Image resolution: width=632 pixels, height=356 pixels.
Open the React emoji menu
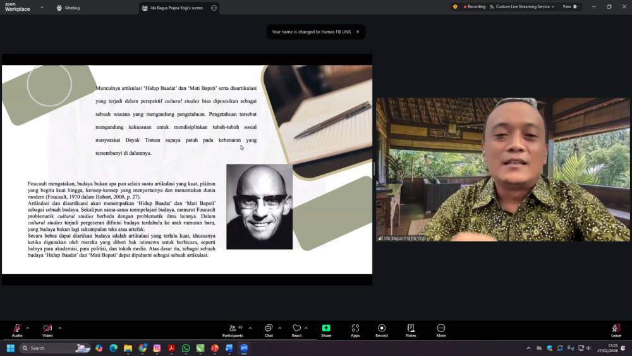[296, 330]
